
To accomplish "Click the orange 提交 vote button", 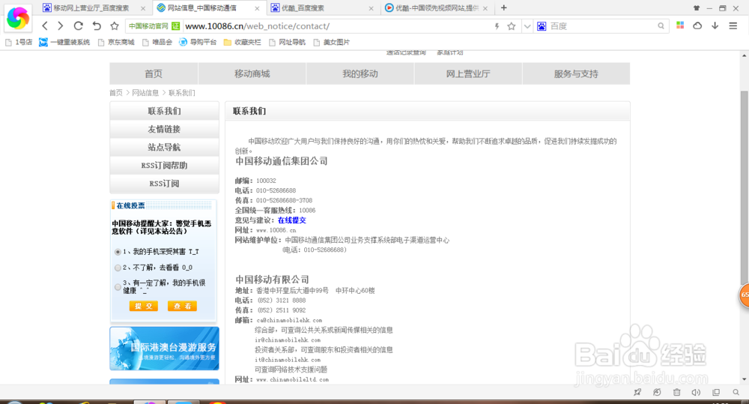I will (143, 306).
